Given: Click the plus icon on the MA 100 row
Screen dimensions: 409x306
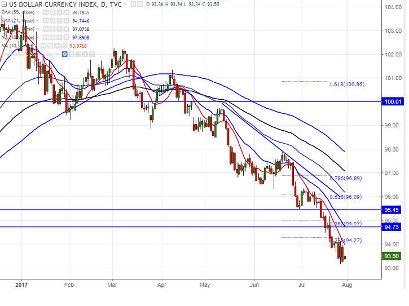Looking at the screenshot, I should [x=59, y=38].
